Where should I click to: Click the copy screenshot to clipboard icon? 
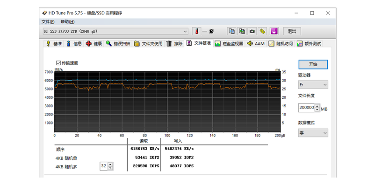click(242, 31)
